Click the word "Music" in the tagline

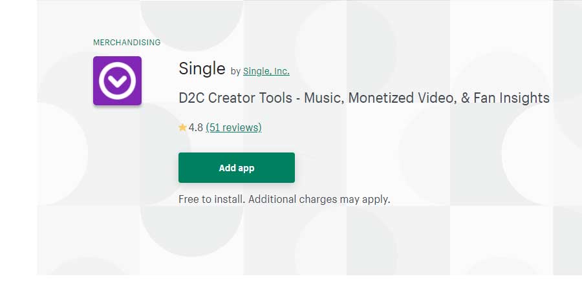(x=323, y=98)
